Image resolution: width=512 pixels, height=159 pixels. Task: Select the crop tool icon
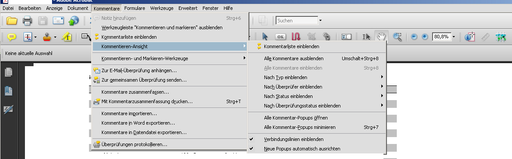click(311, 37)
